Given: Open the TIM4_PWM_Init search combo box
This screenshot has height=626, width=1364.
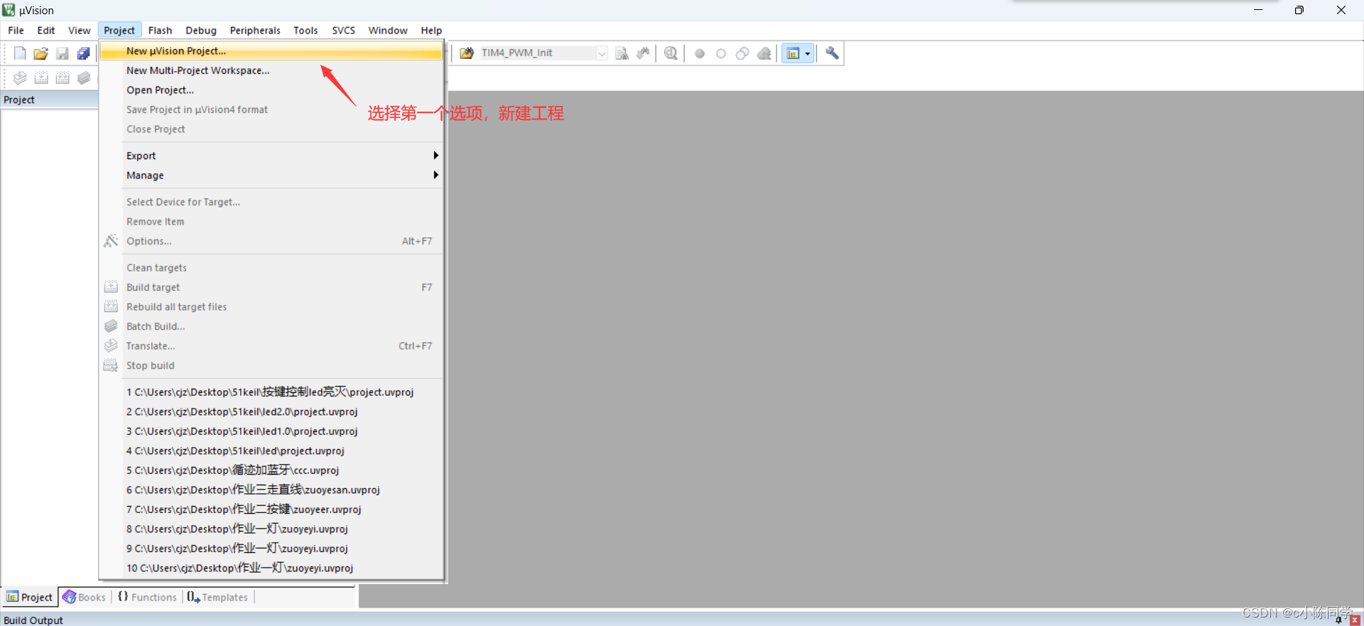Looking at the screenshot, I should click(543, 53).
